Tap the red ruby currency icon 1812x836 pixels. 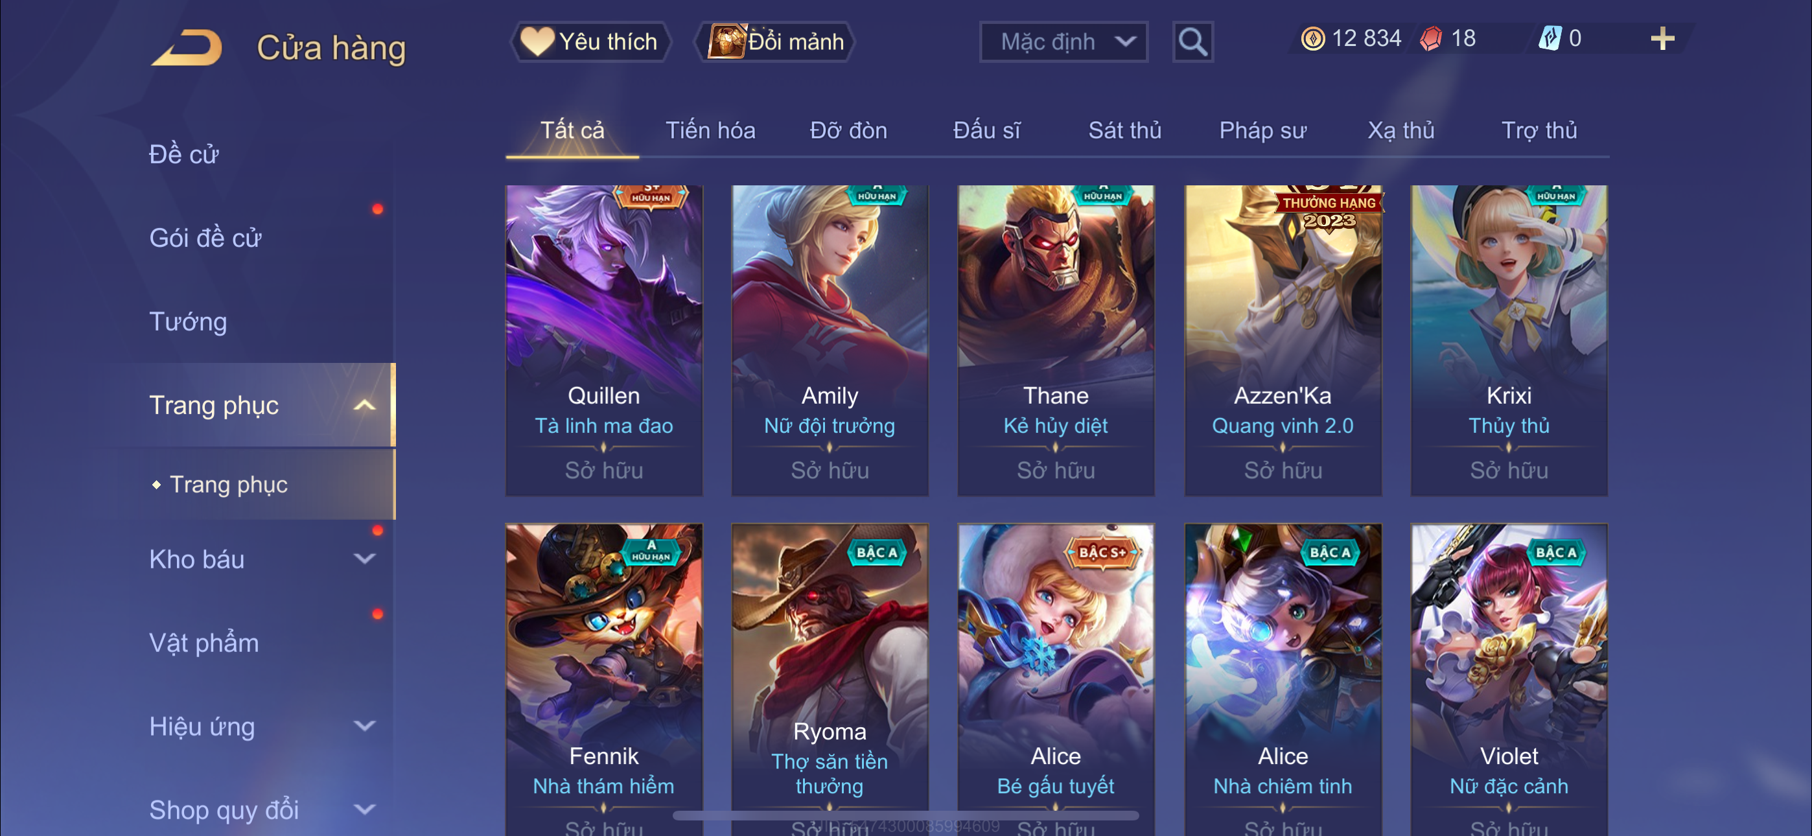(1432, 39)
